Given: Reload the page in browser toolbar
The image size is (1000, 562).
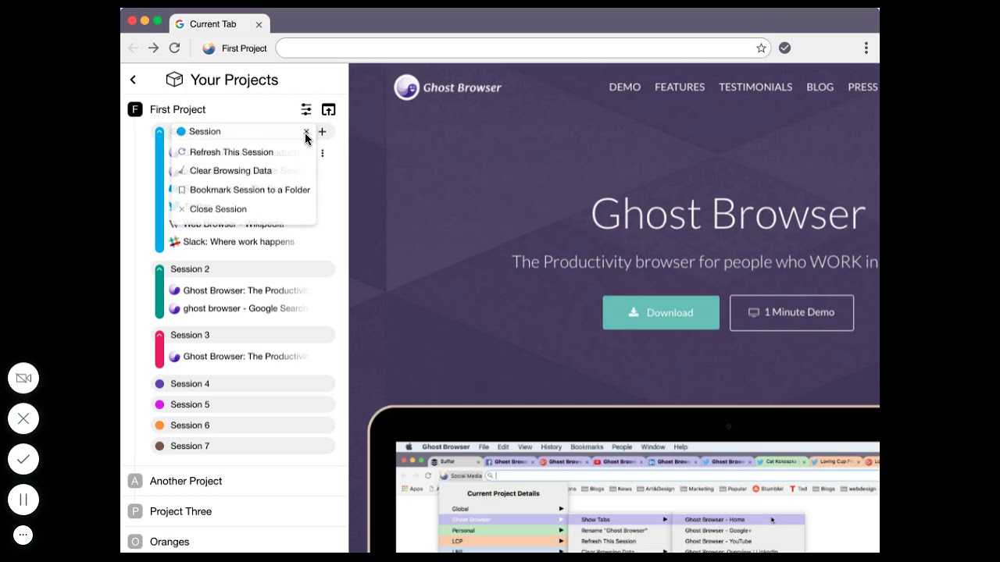Looking at the screenshot, I should tap(175, 48).
